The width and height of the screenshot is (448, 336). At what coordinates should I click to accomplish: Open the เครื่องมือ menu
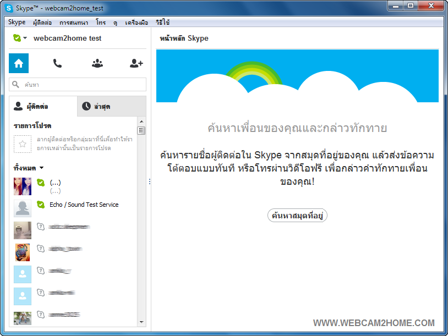click(136, 23)
